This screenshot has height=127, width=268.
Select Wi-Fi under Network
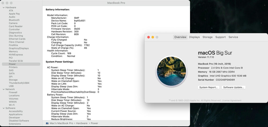click(12, 105)
